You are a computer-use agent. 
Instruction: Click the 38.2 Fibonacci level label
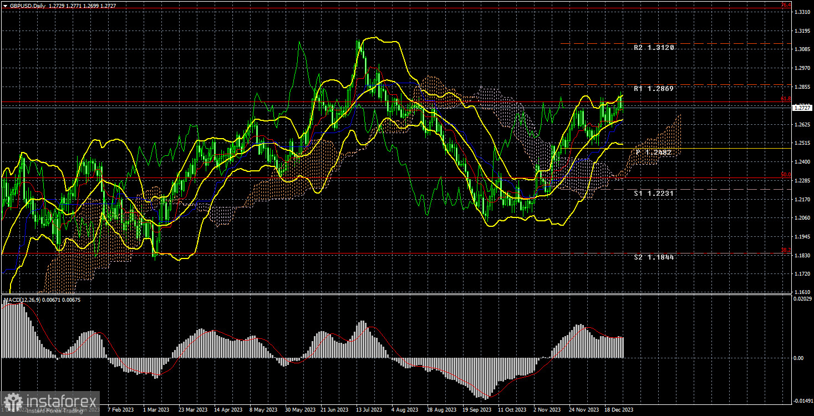(786, 250)
